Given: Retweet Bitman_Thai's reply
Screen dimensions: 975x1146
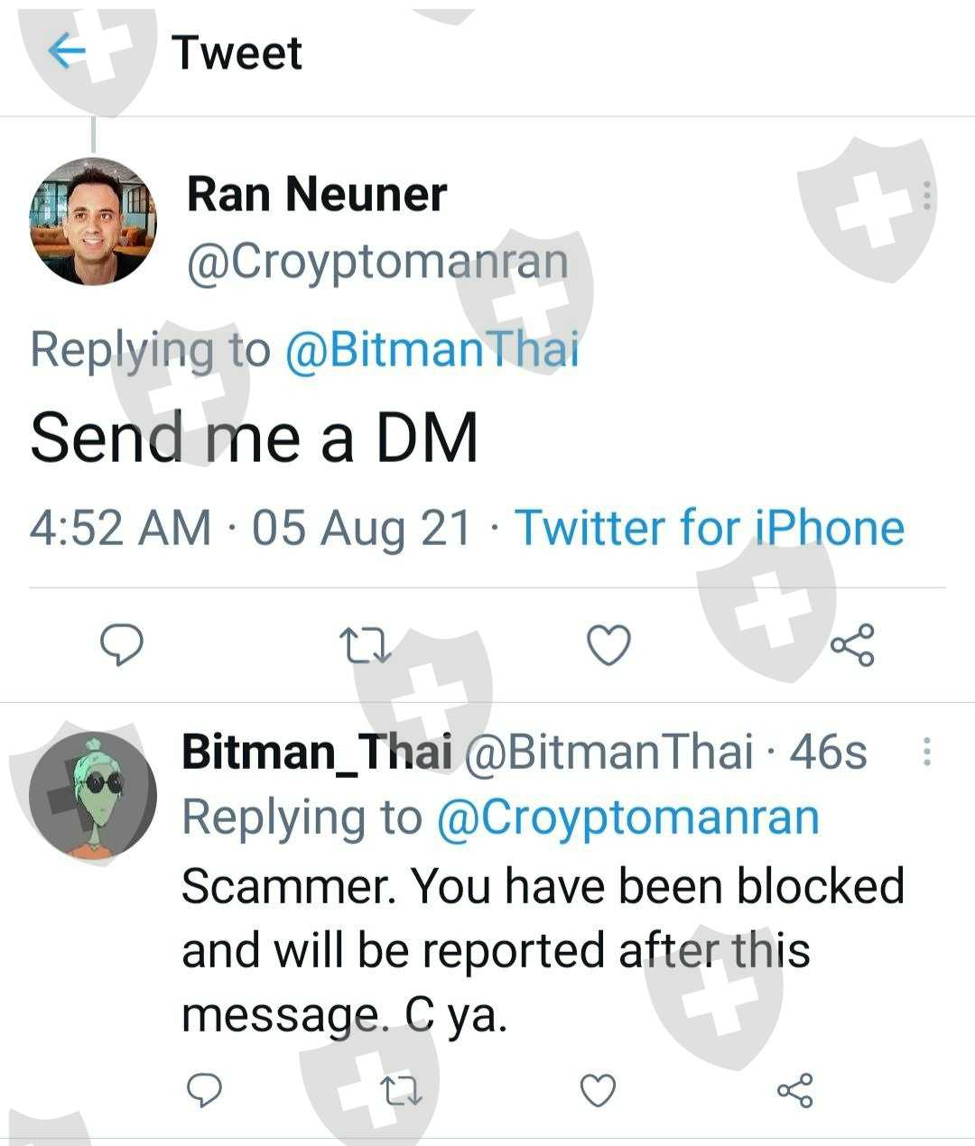Looking at the screenshot, I should coord(401,1090).
